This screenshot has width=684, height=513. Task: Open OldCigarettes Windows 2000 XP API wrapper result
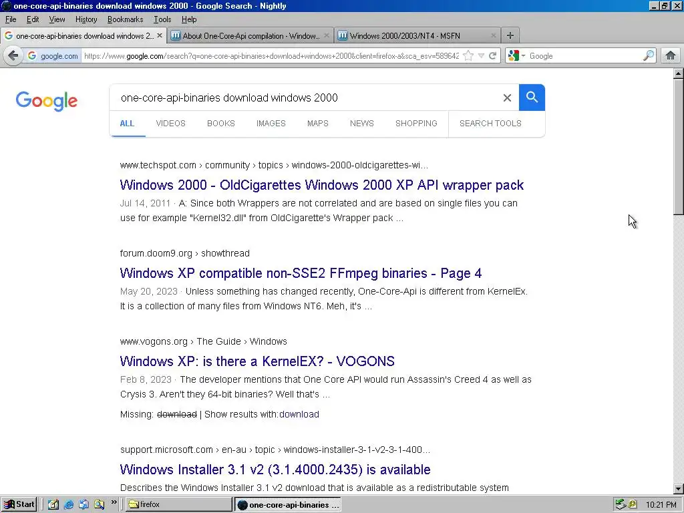point(321,185)
